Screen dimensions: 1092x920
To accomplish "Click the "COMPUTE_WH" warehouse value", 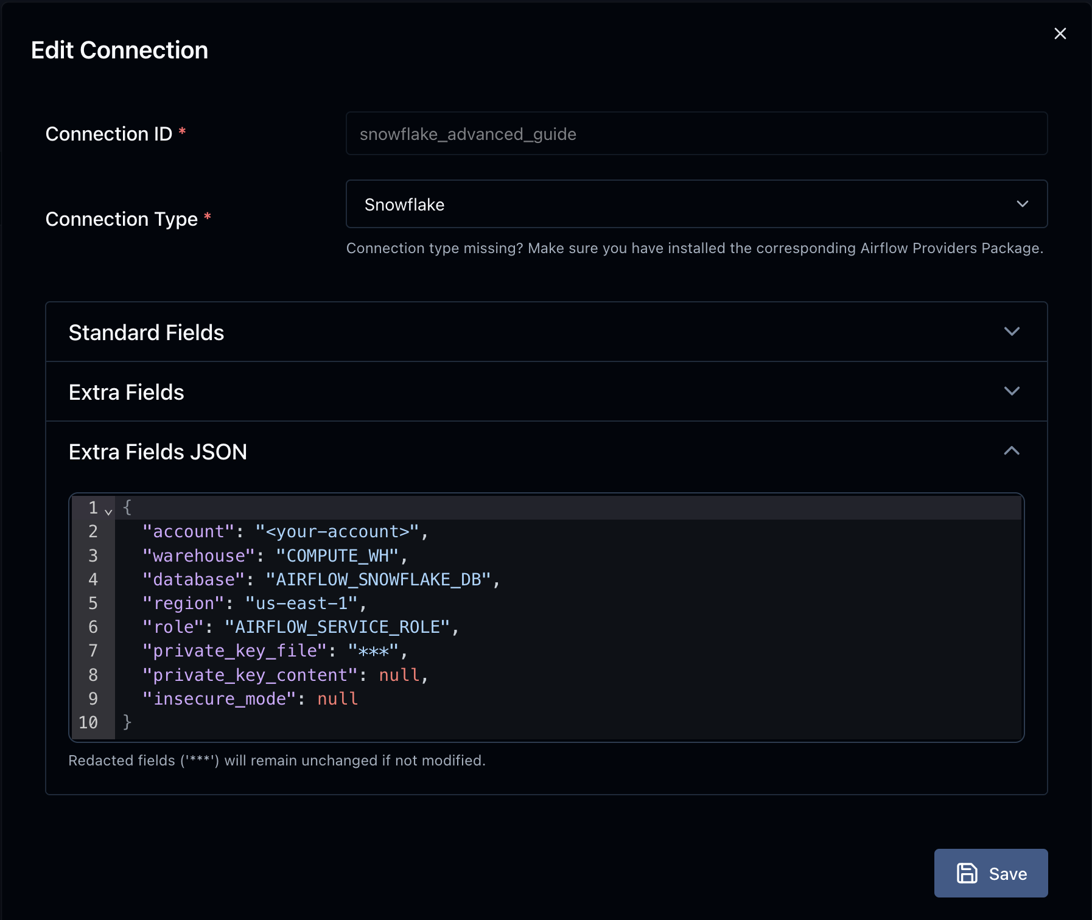I will click(x=337, y=556).
